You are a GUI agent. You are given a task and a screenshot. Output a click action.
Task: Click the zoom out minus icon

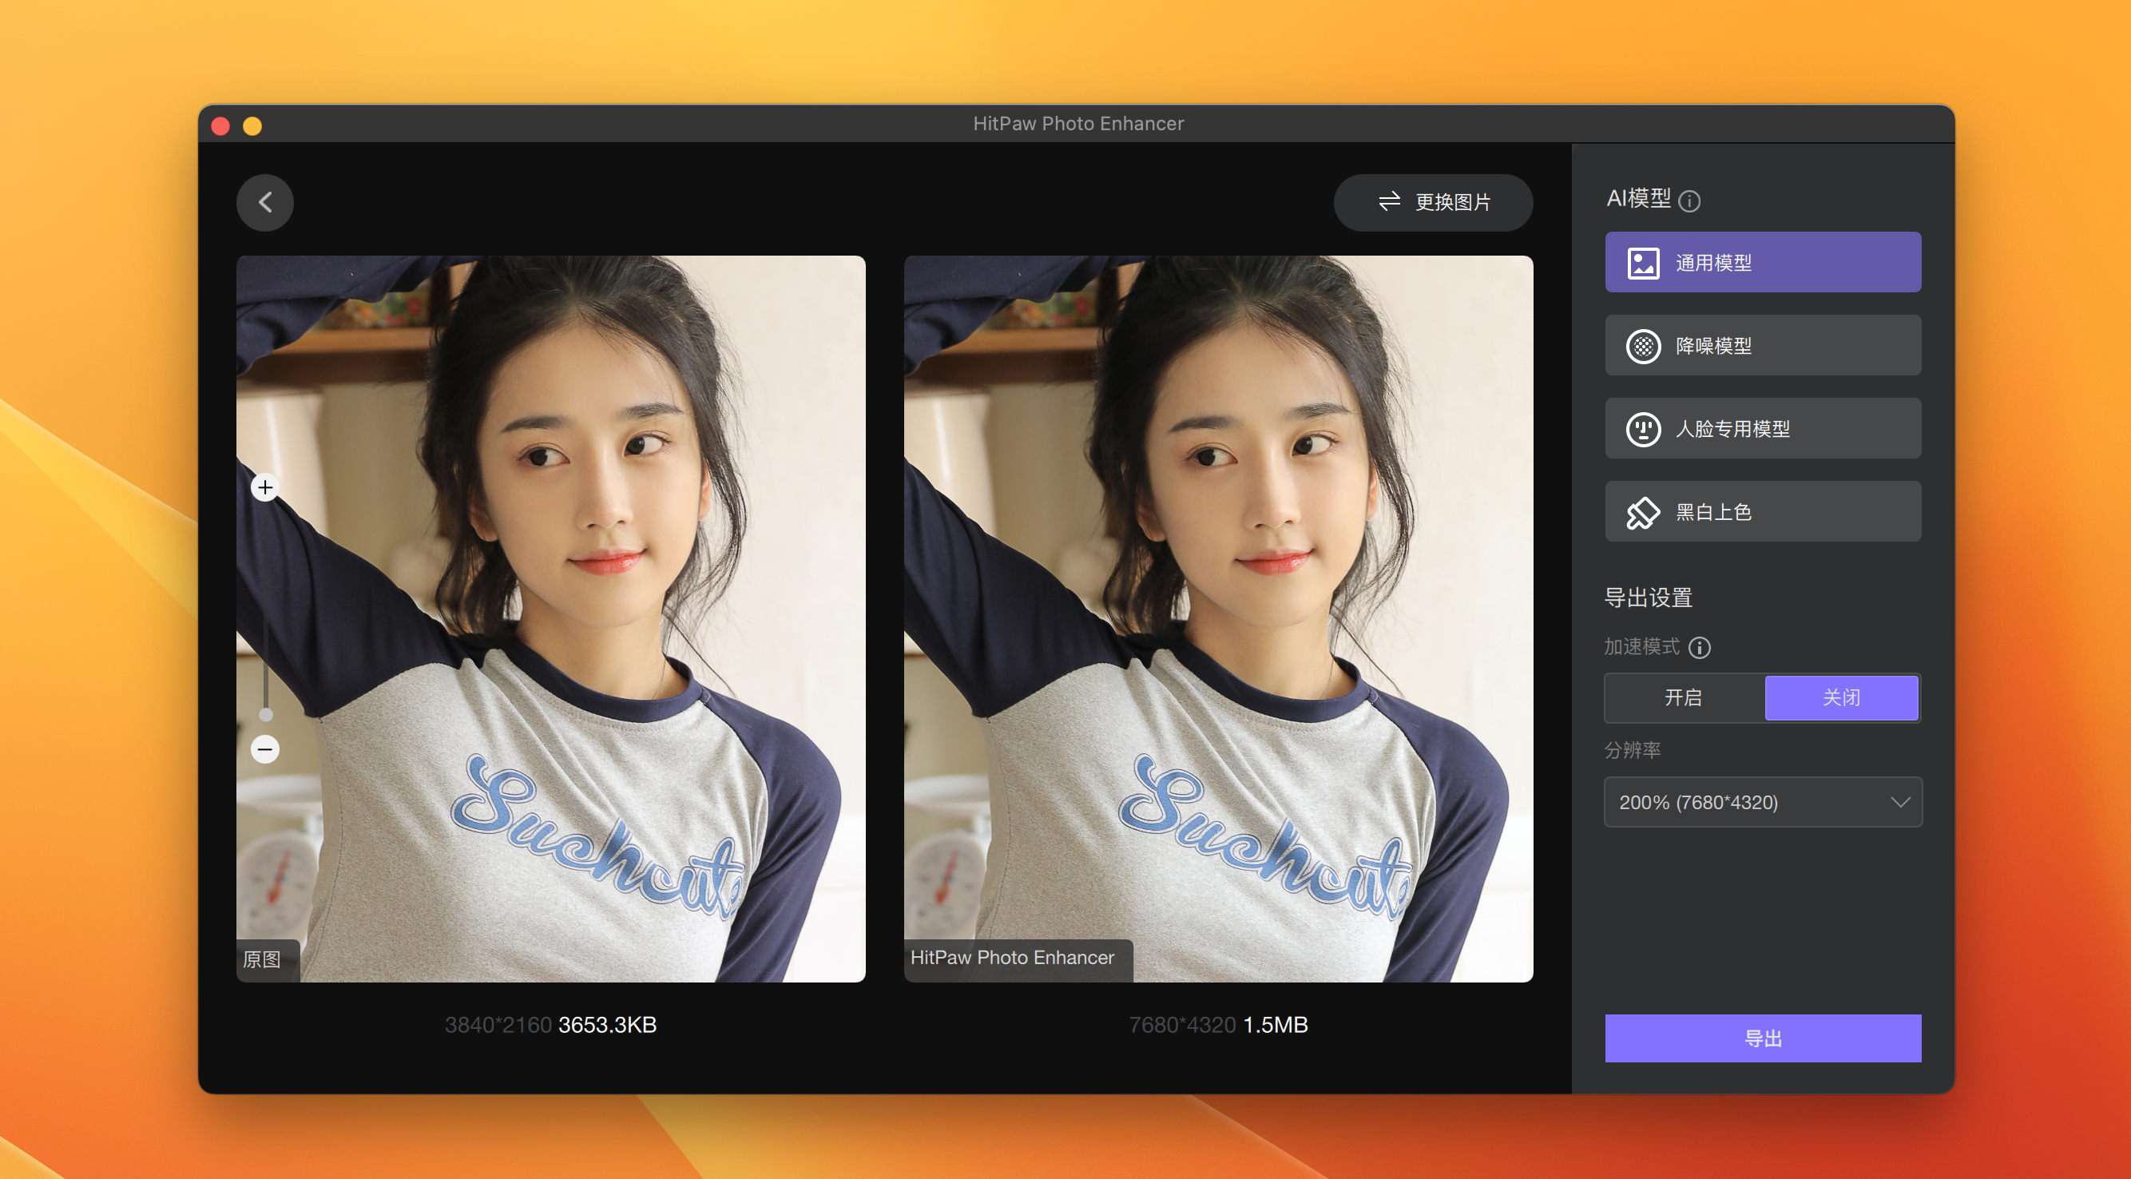pyautogui.click(x=264, y=749)
